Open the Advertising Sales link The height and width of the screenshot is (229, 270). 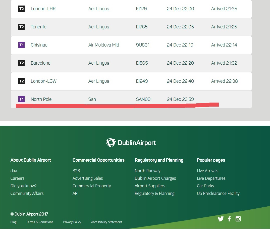coord(88,178)
